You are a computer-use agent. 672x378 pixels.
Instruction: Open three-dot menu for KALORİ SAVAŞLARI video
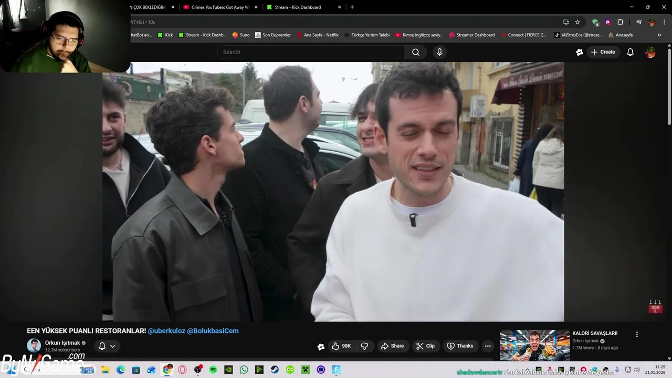click(x=637, y=334)
